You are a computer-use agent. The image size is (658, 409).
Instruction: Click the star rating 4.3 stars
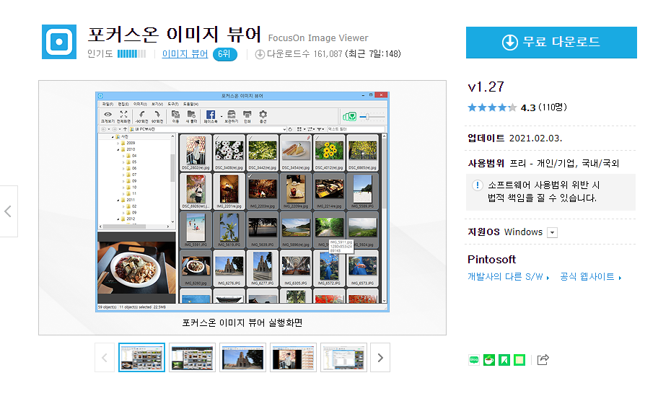pyautogui.click(x=492, y=107)
